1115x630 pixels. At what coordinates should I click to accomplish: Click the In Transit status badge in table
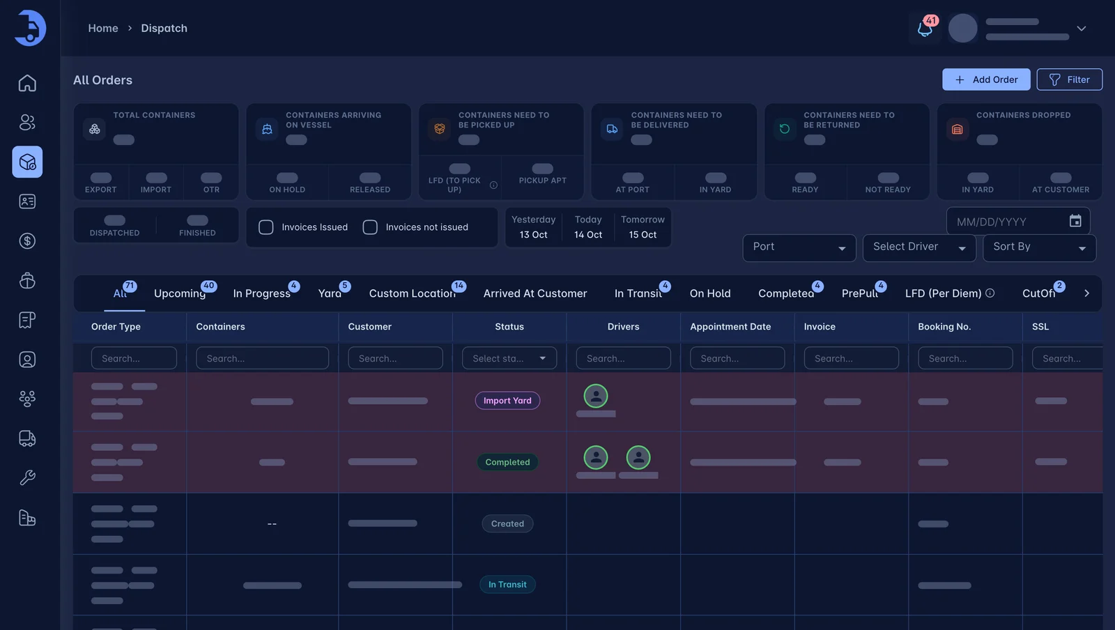pos(507,585)
